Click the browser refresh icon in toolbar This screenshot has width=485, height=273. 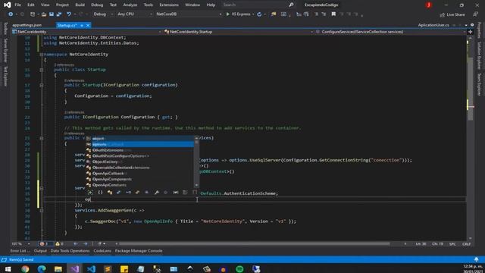click(259, 14)
